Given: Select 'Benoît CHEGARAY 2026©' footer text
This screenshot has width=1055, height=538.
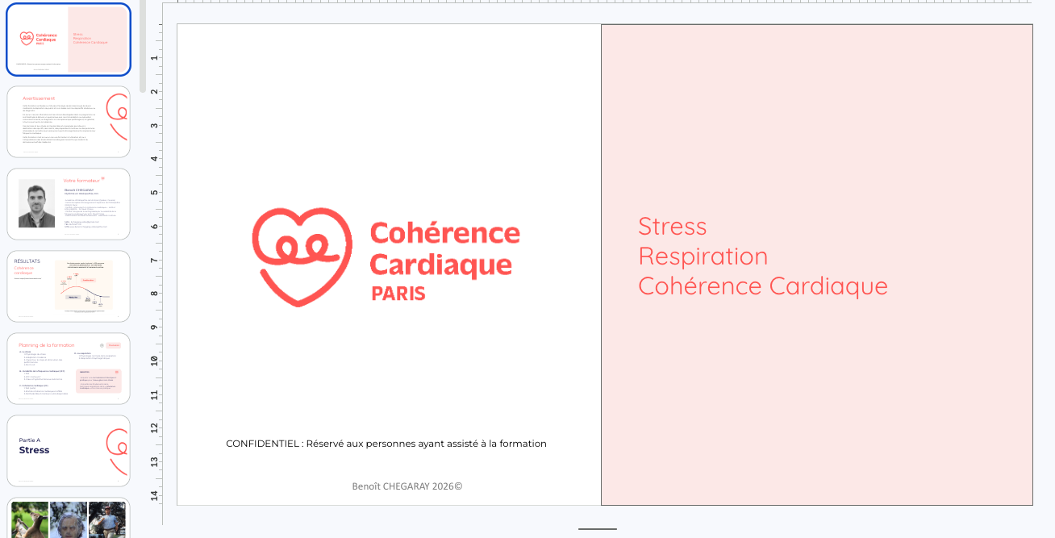Looking at the screenshot, I should pos(407,486).
